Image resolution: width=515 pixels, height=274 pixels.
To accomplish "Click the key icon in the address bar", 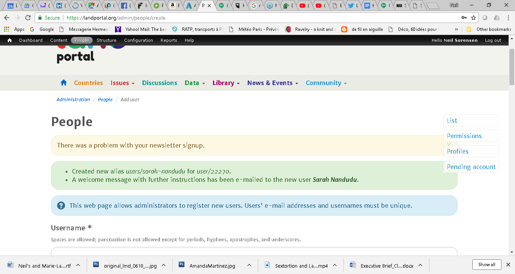I will [464, 17].
